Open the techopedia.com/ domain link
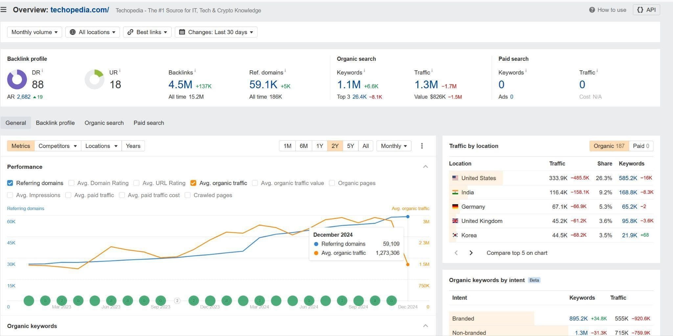 80,10
